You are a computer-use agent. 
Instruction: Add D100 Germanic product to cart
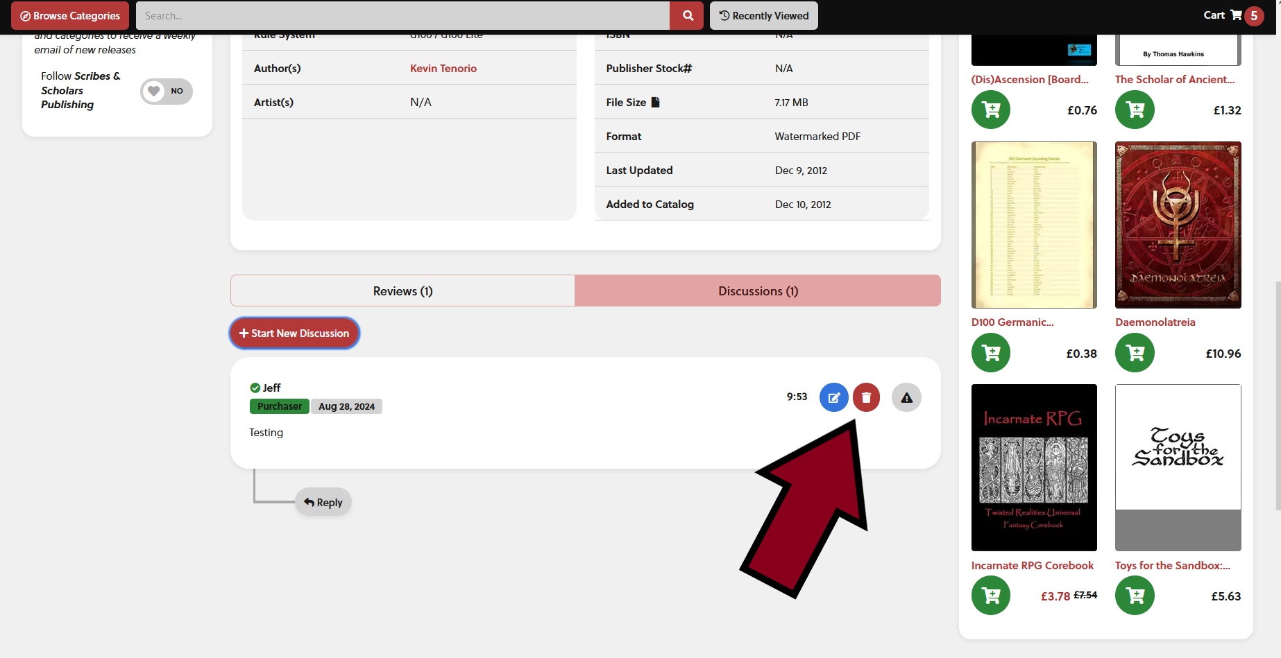click(x=991, y=353)
